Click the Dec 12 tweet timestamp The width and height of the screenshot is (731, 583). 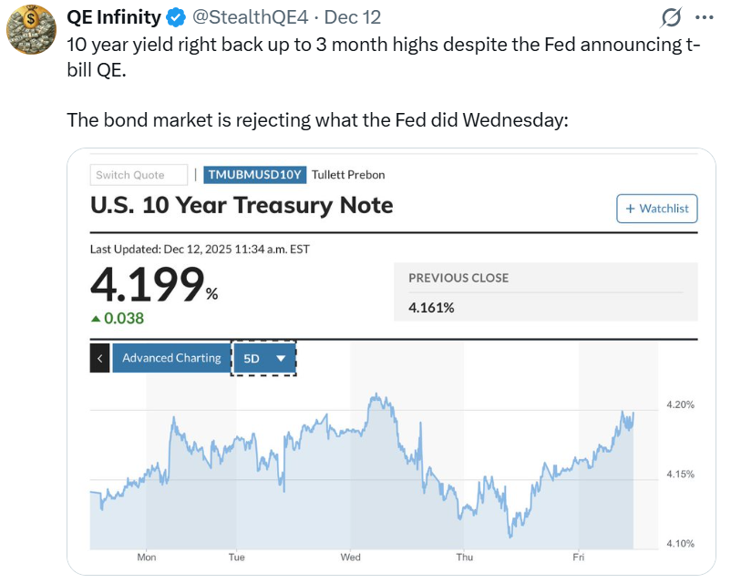pyautogui.click(x=353, y=17)
